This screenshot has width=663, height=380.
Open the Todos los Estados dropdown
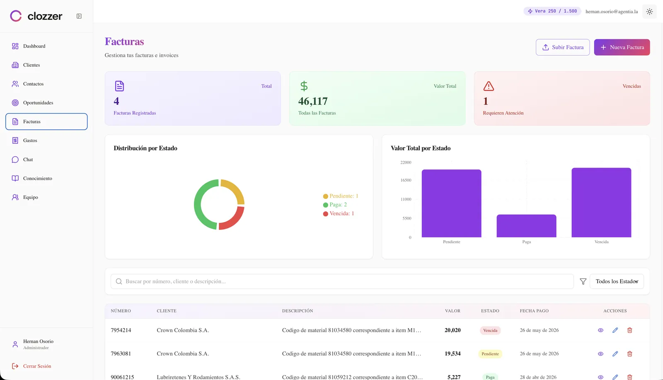[617, 281]
